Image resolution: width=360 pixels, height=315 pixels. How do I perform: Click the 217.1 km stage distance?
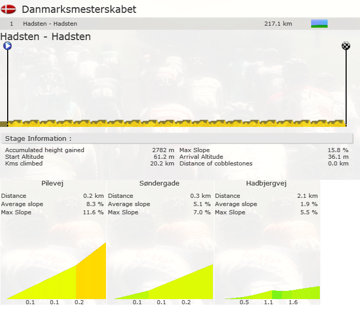[278, 24]
